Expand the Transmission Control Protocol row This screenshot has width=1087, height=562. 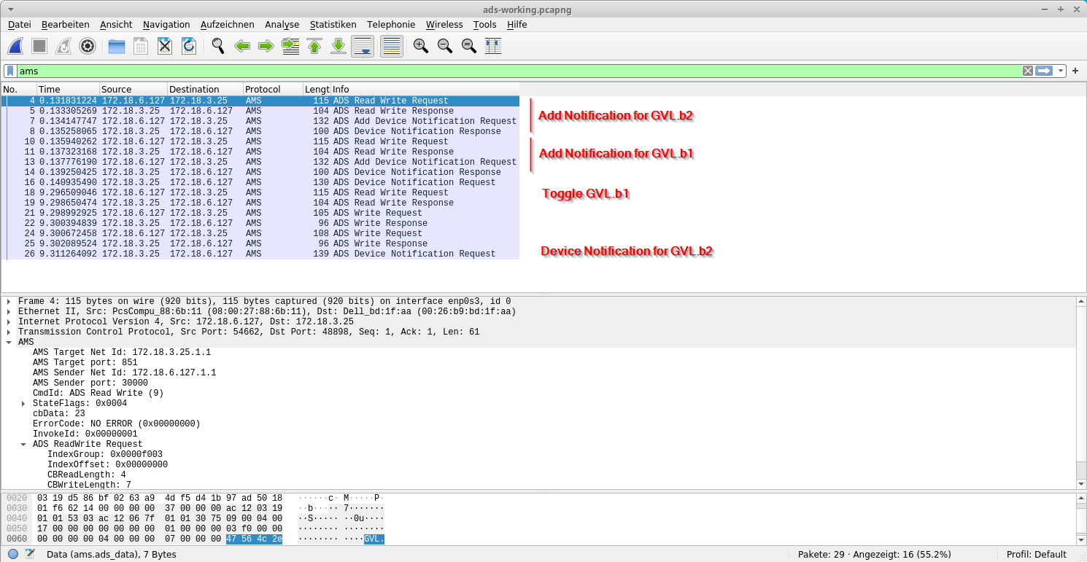[9, 332]
